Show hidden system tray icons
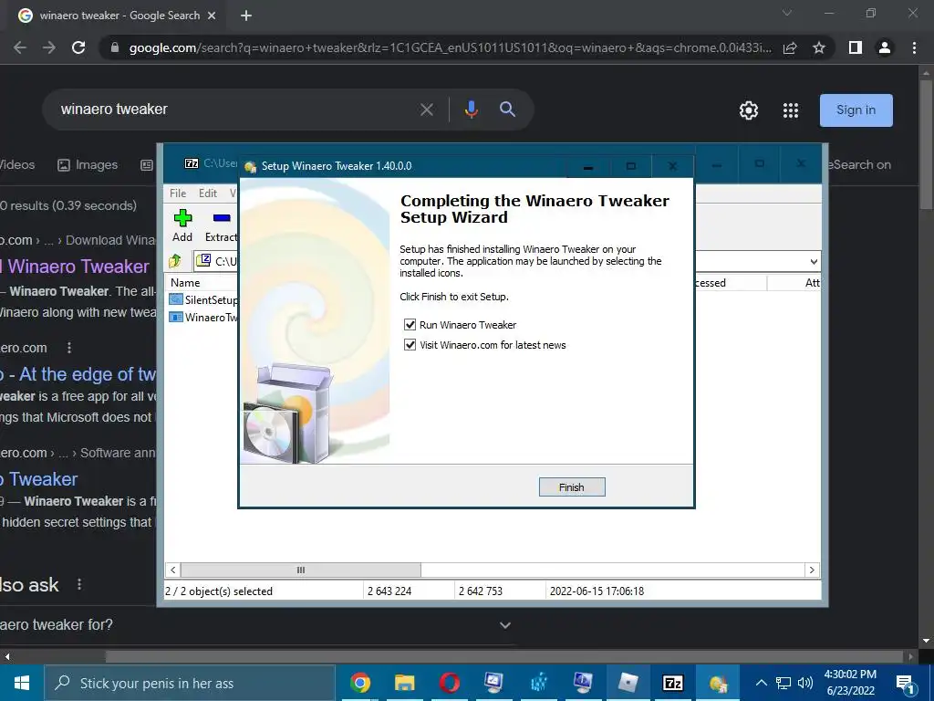The height and width of the screenshot is (701, 934). [761, 683]
